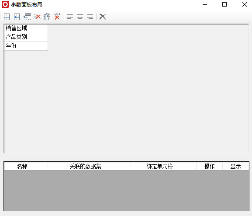Click the insert column icon
The width and height of the screenshot is (252, 216).
point(47,17)
